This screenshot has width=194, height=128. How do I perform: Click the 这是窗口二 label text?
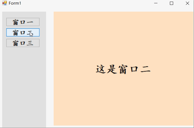point(123,69)
